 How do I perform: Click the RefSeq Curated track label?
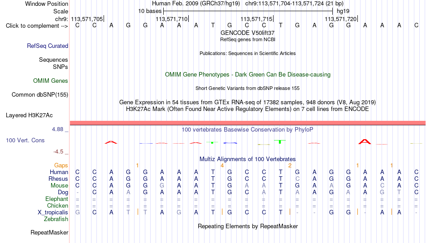[x=47, y=46]
